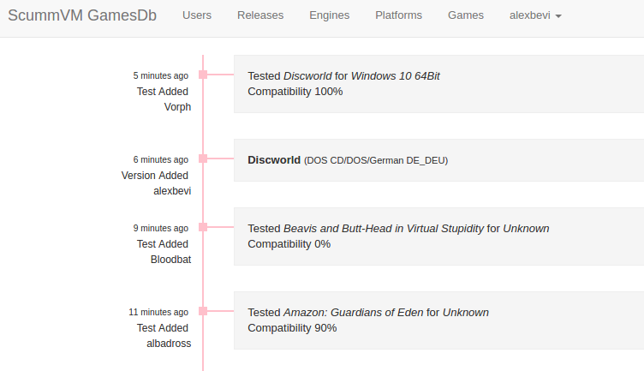Open the Engines nav item
644x371 pixels.
pyautogui.click(x=330, y=15)
